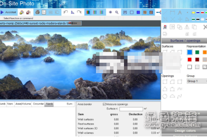This screenshot has height=137, width=207.
Task: Select the magnifier zoom tool
Action: point(117,12)
